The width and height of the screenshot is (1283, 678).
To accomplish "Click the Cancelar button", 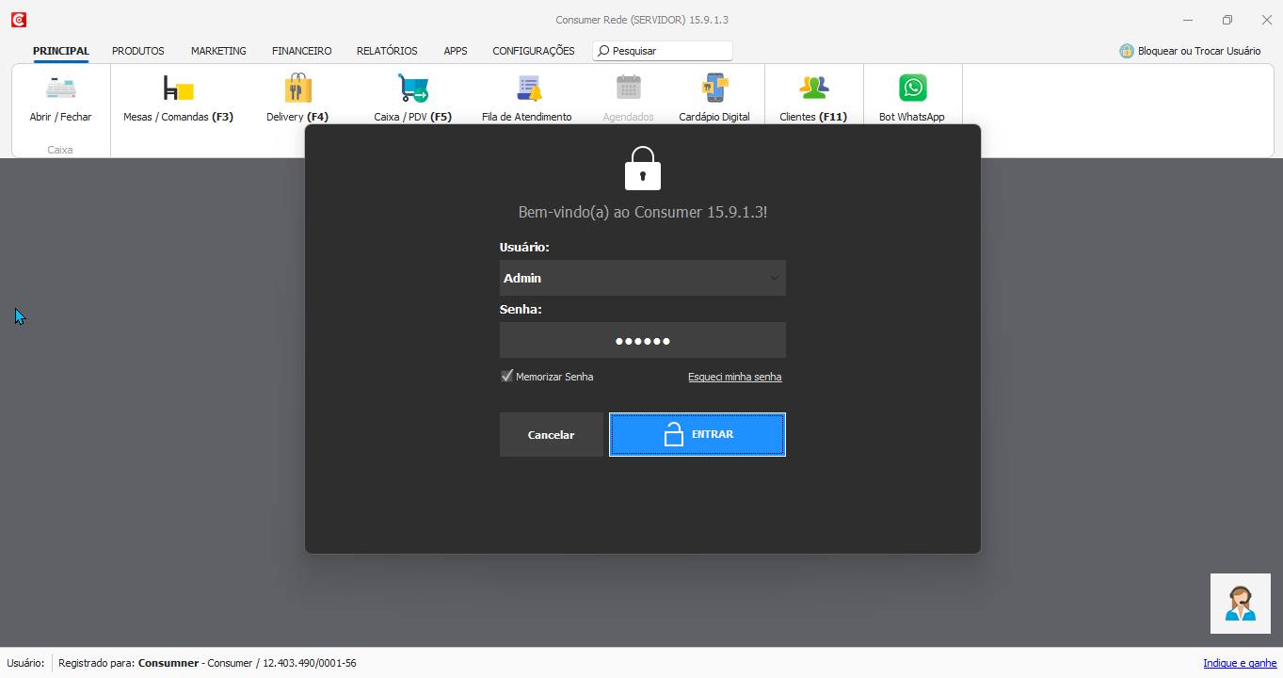I will click(551, 434).
